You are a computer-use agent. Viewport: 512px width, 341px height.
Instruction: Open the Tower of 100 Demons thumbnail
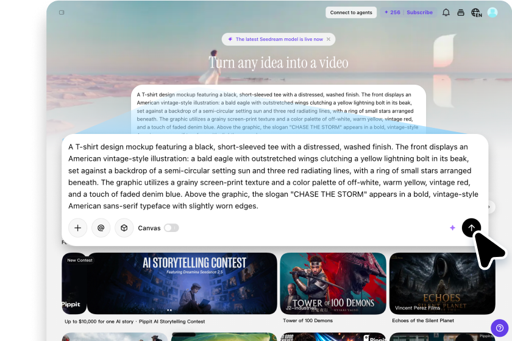tap(333, 283)
